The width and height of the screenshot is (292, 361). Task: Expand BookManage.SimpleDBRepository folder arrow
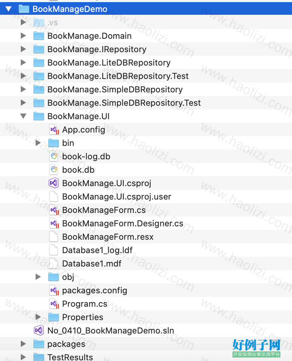[23, 89]
